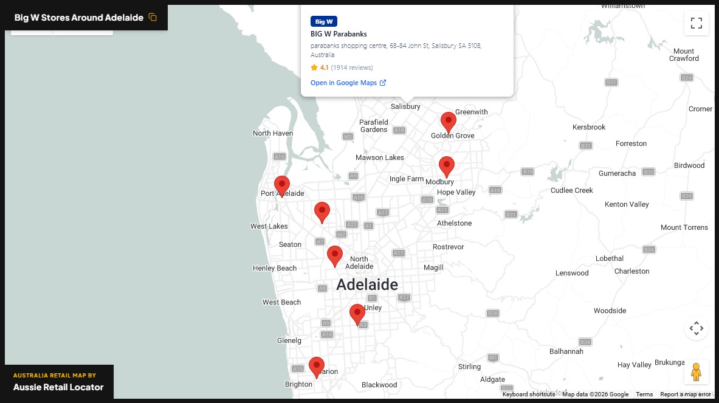Click the Kersbrook map label

[589, 127]
